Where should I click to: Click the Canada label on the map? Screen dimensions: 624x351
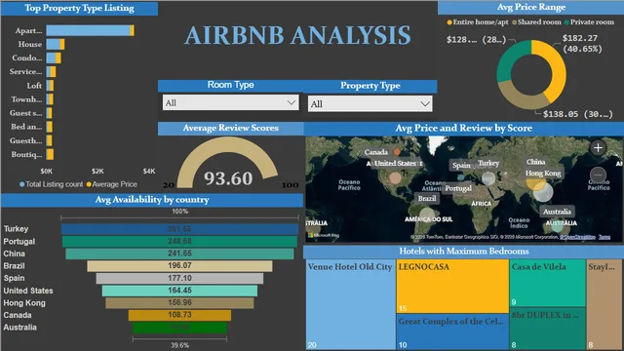click(x=375, y=152)
